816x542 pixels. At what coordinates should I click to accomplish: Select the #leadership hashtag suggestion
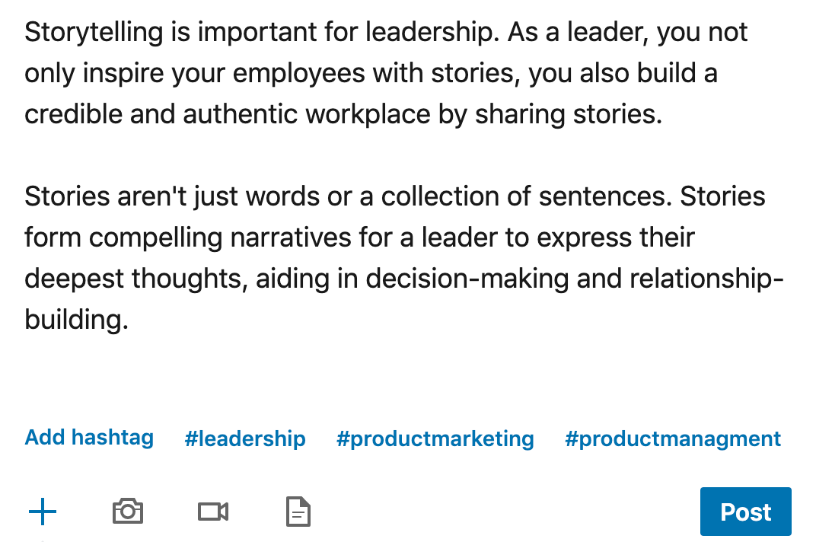point(245,439)
